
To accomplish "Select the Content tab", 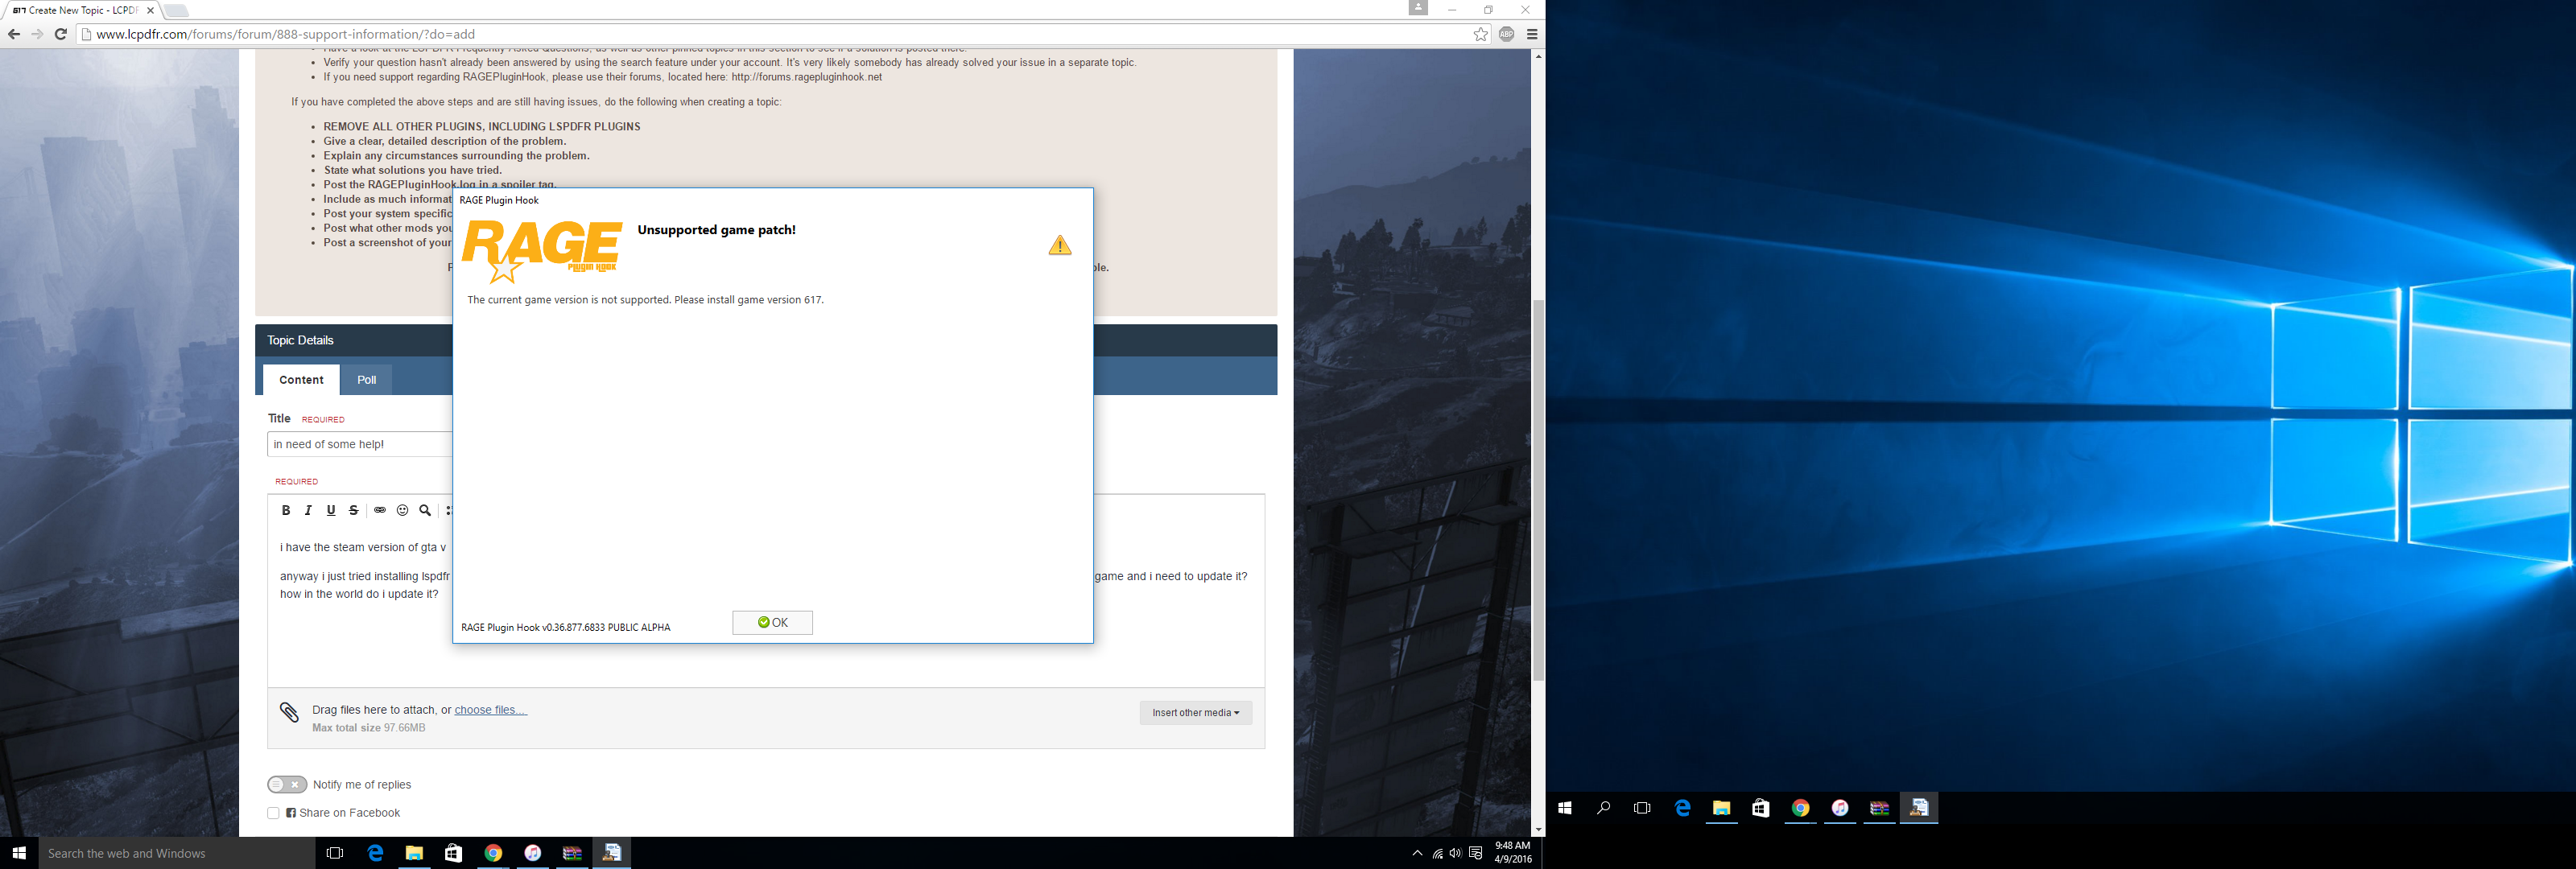I will (301, 380).
